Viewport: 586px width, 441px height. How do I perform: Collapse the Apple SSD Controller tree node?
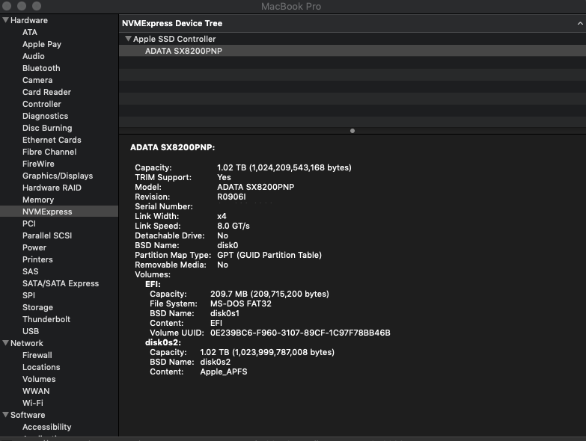[x=128, y=39]
